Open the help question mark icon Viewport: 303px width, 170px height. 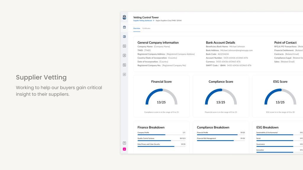point(124,143)
